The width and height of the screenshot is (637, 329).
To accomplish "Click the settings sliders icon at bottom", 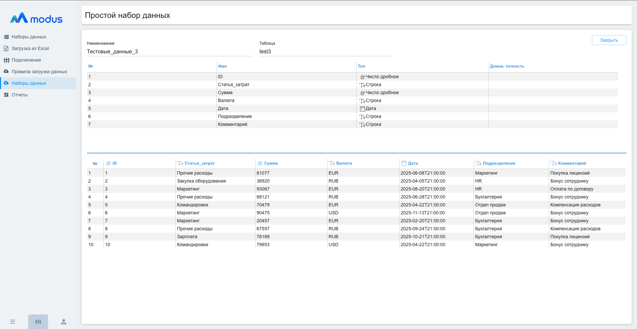I will pos(38,322).
